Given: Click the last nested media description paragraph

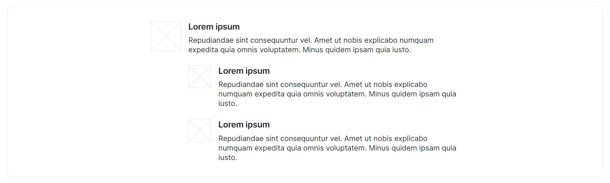Looking at the screenshot, I should coord(337,148).
